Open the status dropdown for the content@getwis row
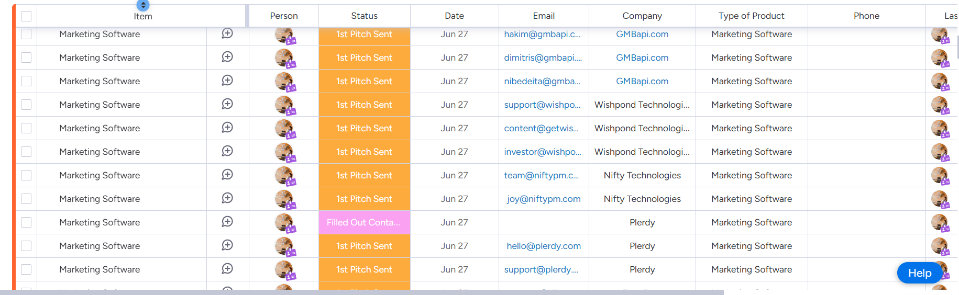The width and height of the screenshot is (959, 295). [364, 128]
